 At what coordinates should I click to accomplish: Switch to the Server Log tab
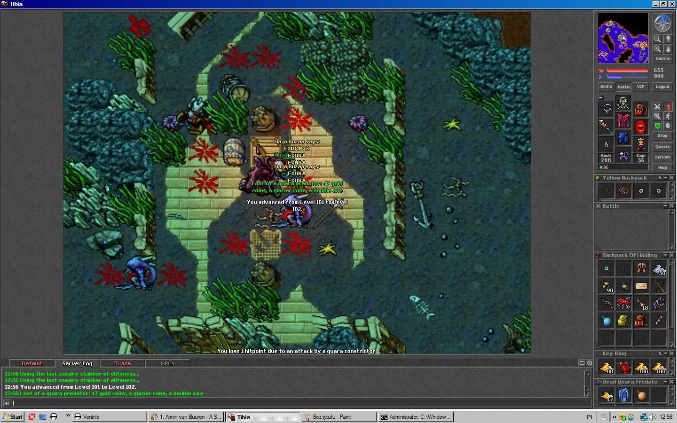tap(77, 363)
